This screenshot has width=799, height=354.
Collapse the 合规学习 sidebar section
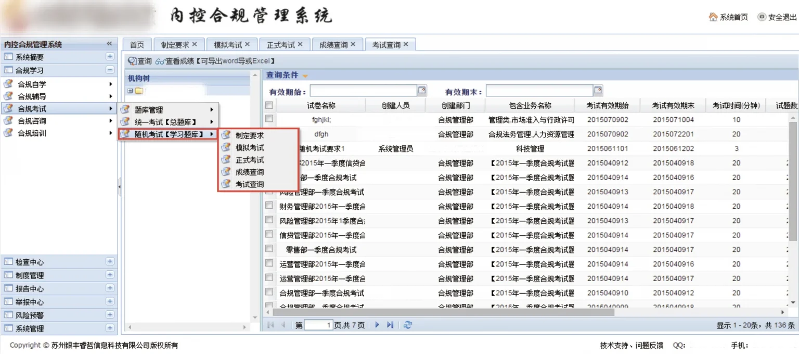(x=110, y=70)
